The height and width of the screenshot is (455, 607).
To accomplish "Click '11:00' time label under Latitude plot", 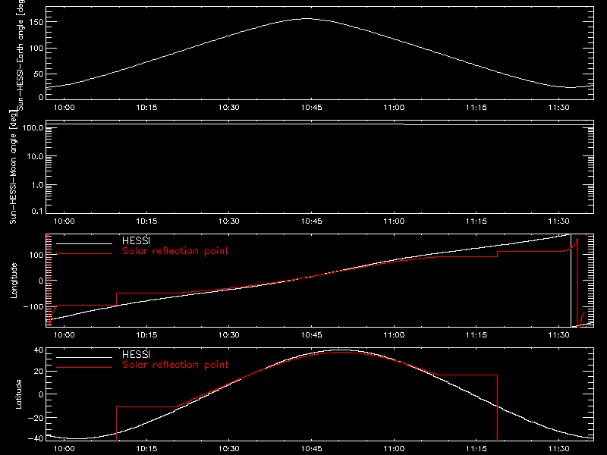I will 394,449.
